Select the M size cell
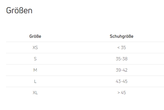Image resolution: width=164 pixels, height=110 pixels. tap(35, 70)
